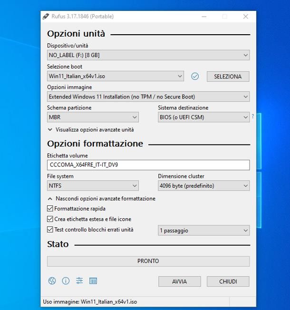The image size is (290, 310).
Task: Click the Selezione boot label
Action: [x=65, y=67]
